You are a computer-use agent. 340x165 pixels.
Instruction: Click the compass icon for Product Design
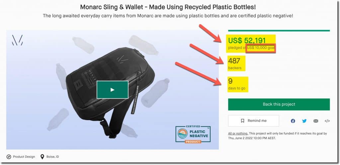[x=9, y=157]
